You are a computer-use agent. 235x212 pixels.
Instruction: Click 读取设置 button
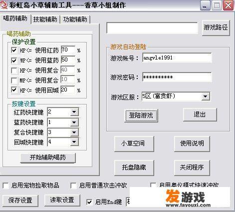[x=62, y=200]
